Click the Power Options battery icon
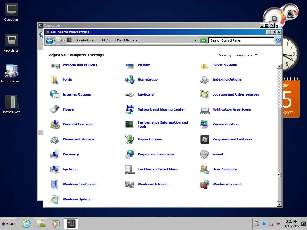Viewport: 307px width, 230px height. [x=130, y=140]
